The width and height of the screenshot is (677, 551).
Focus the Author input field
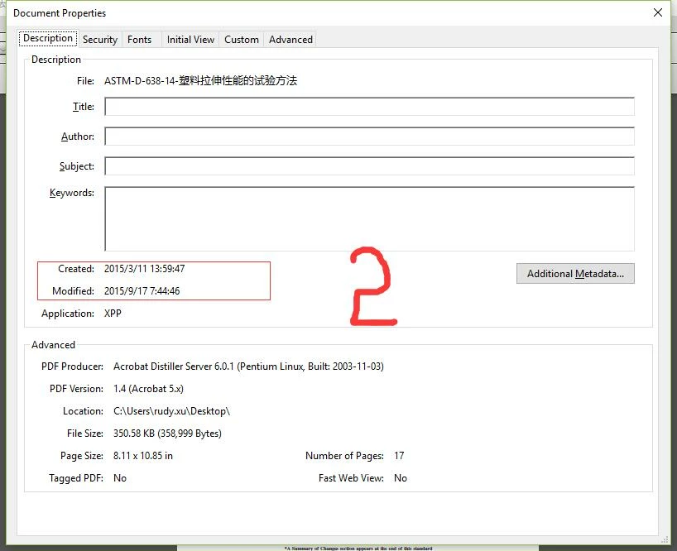369,137
